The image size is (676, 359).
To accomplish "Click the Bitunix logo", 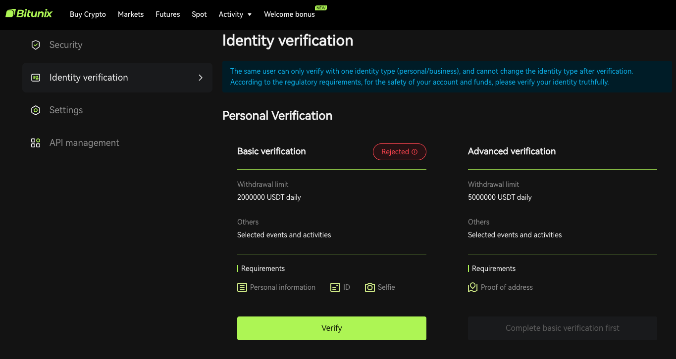I will click(x=29, y=13).
